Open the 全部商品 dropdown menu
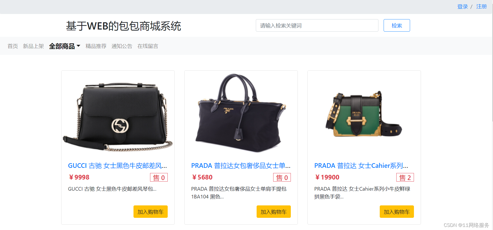Viewport: 493px width, 230px height. tap(65, 46)
